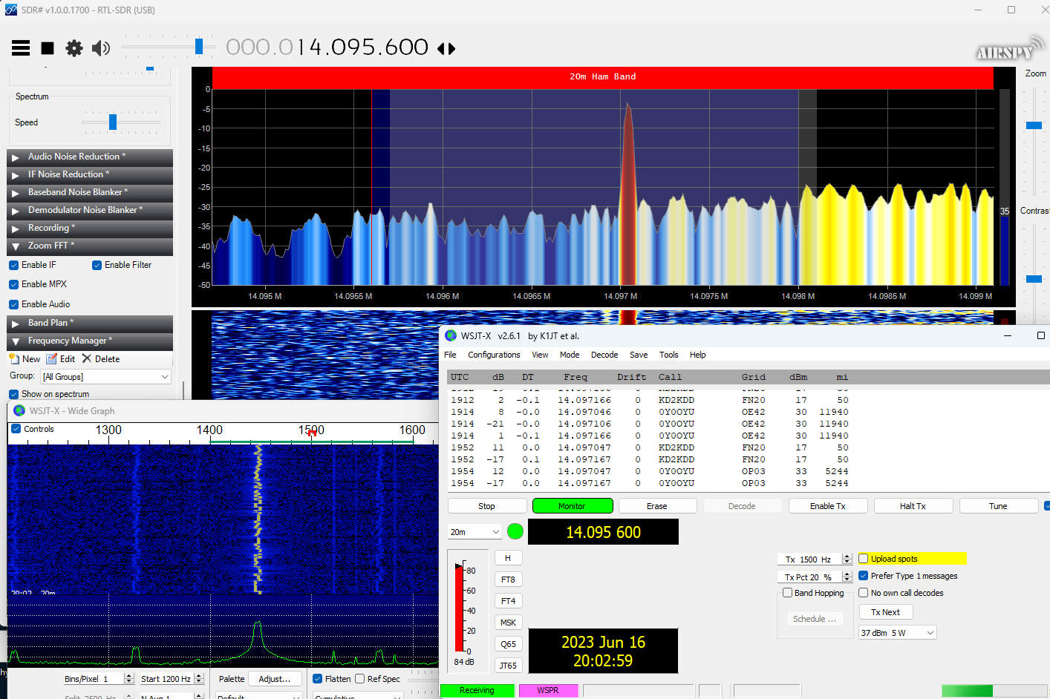Open the SDR# hamburger menu

(21, 48)
